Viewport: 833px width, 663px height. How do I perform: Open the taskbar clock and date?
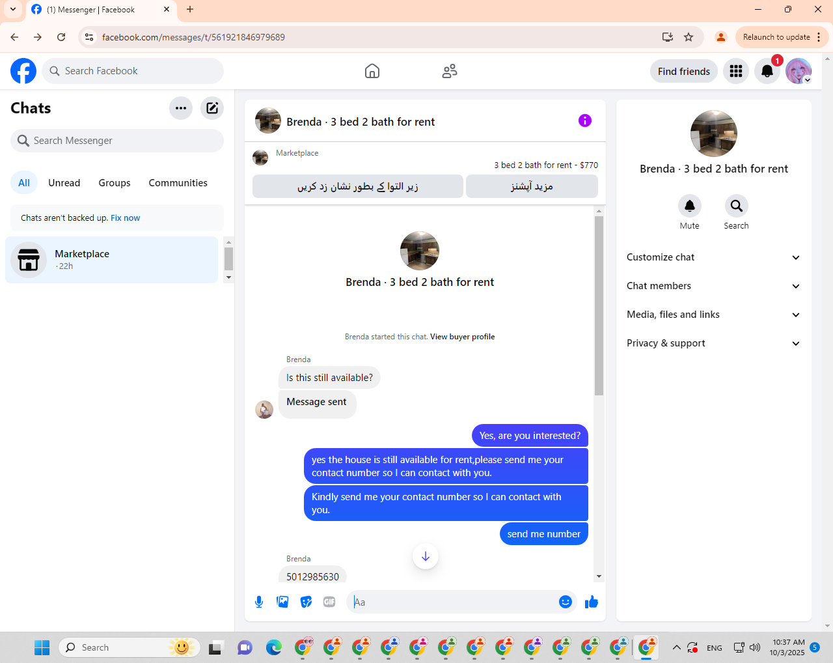787,647
